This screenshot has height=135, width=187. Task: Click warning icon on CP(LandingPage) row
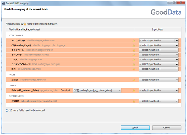point(134,45)
